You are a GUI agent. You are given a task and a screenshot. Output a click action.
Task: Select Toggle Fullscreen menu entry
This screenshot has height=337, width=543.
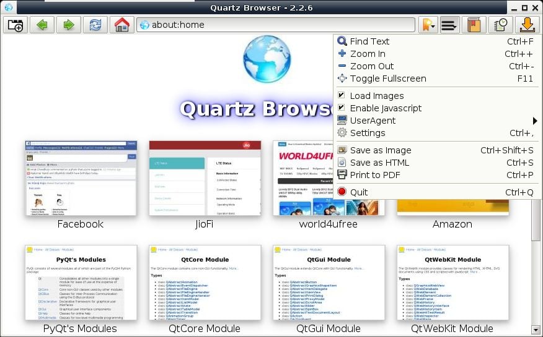438,79
